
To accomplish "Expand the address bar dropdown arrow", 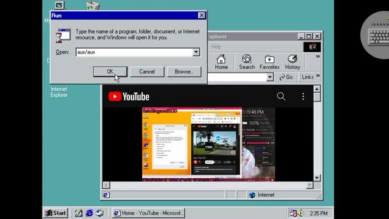I will [x=270, y=77].
